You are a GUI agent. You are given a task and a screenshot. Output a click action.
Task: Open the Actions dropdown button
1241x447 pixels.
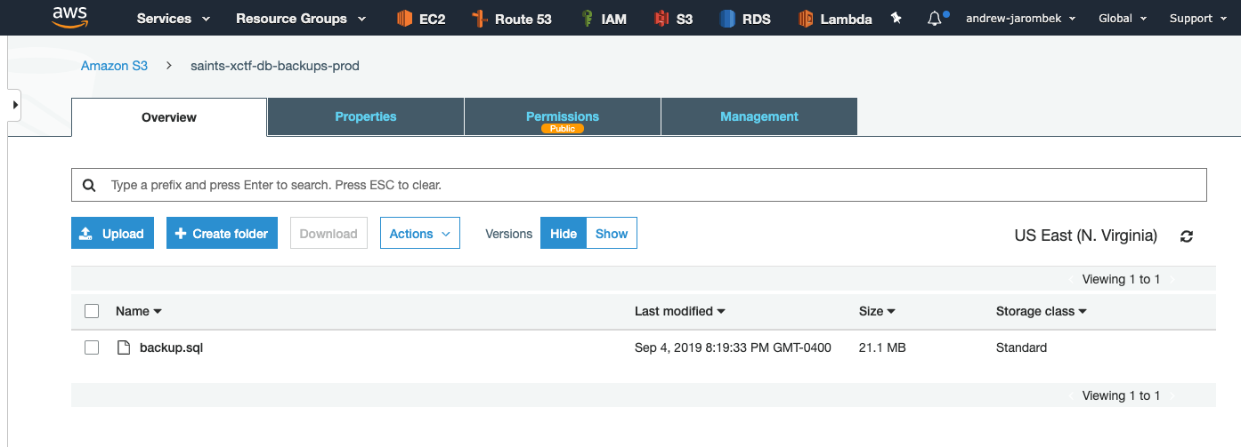420,234
